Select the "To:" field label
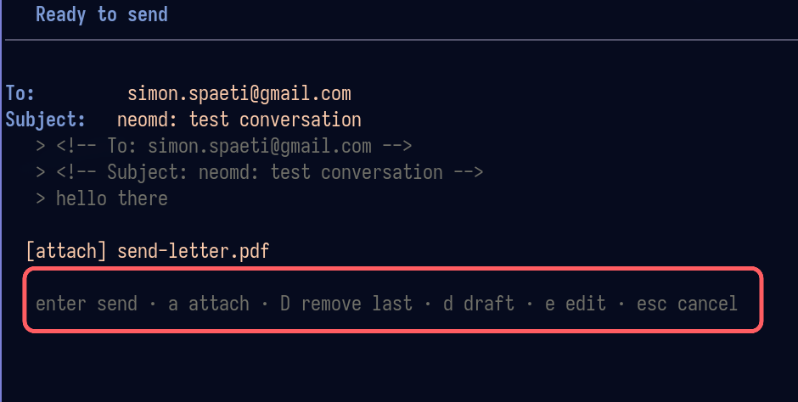 (20, 93)
